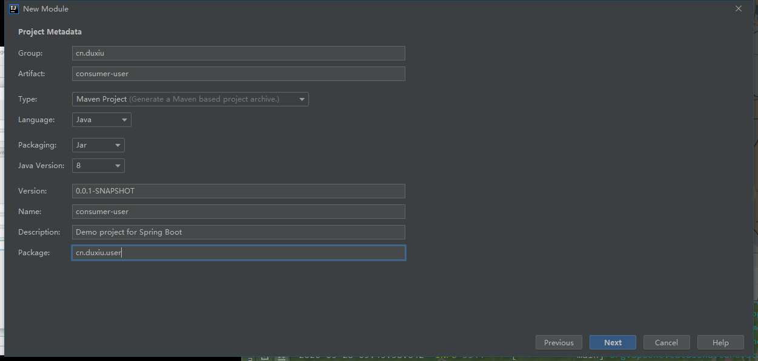Focus the Package field containing cn.duxiu.user
This screenshot has width=758, height=361.
coord(238,253)
